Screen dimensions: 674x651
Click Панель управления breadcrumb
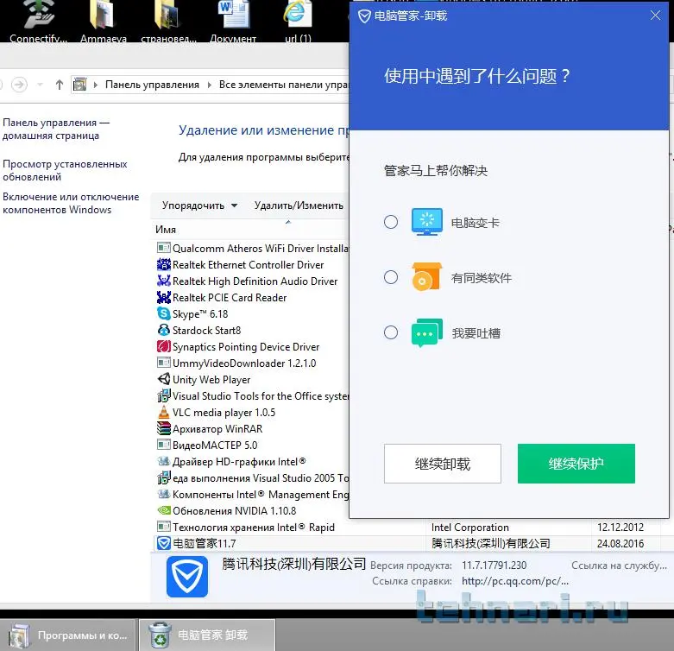point(152,85)
